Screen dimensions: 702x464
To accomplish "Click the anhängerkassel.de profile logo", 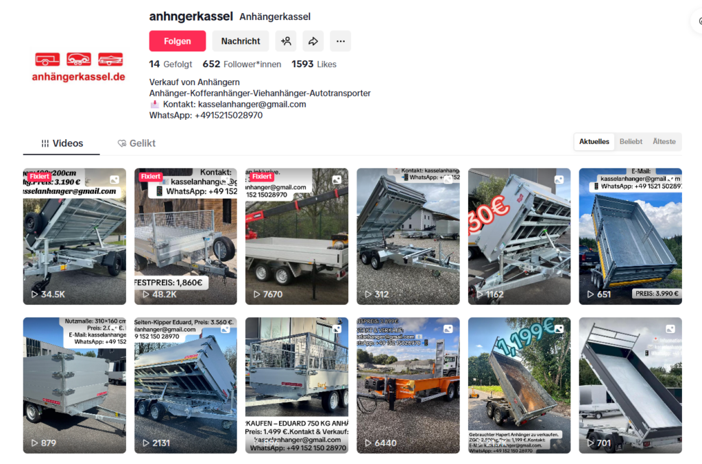I will 78,67.
